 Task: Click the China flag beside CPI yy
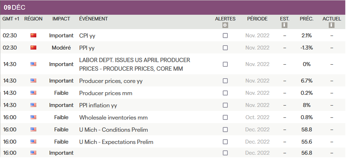pyautogui.click(x=33, y=36)
